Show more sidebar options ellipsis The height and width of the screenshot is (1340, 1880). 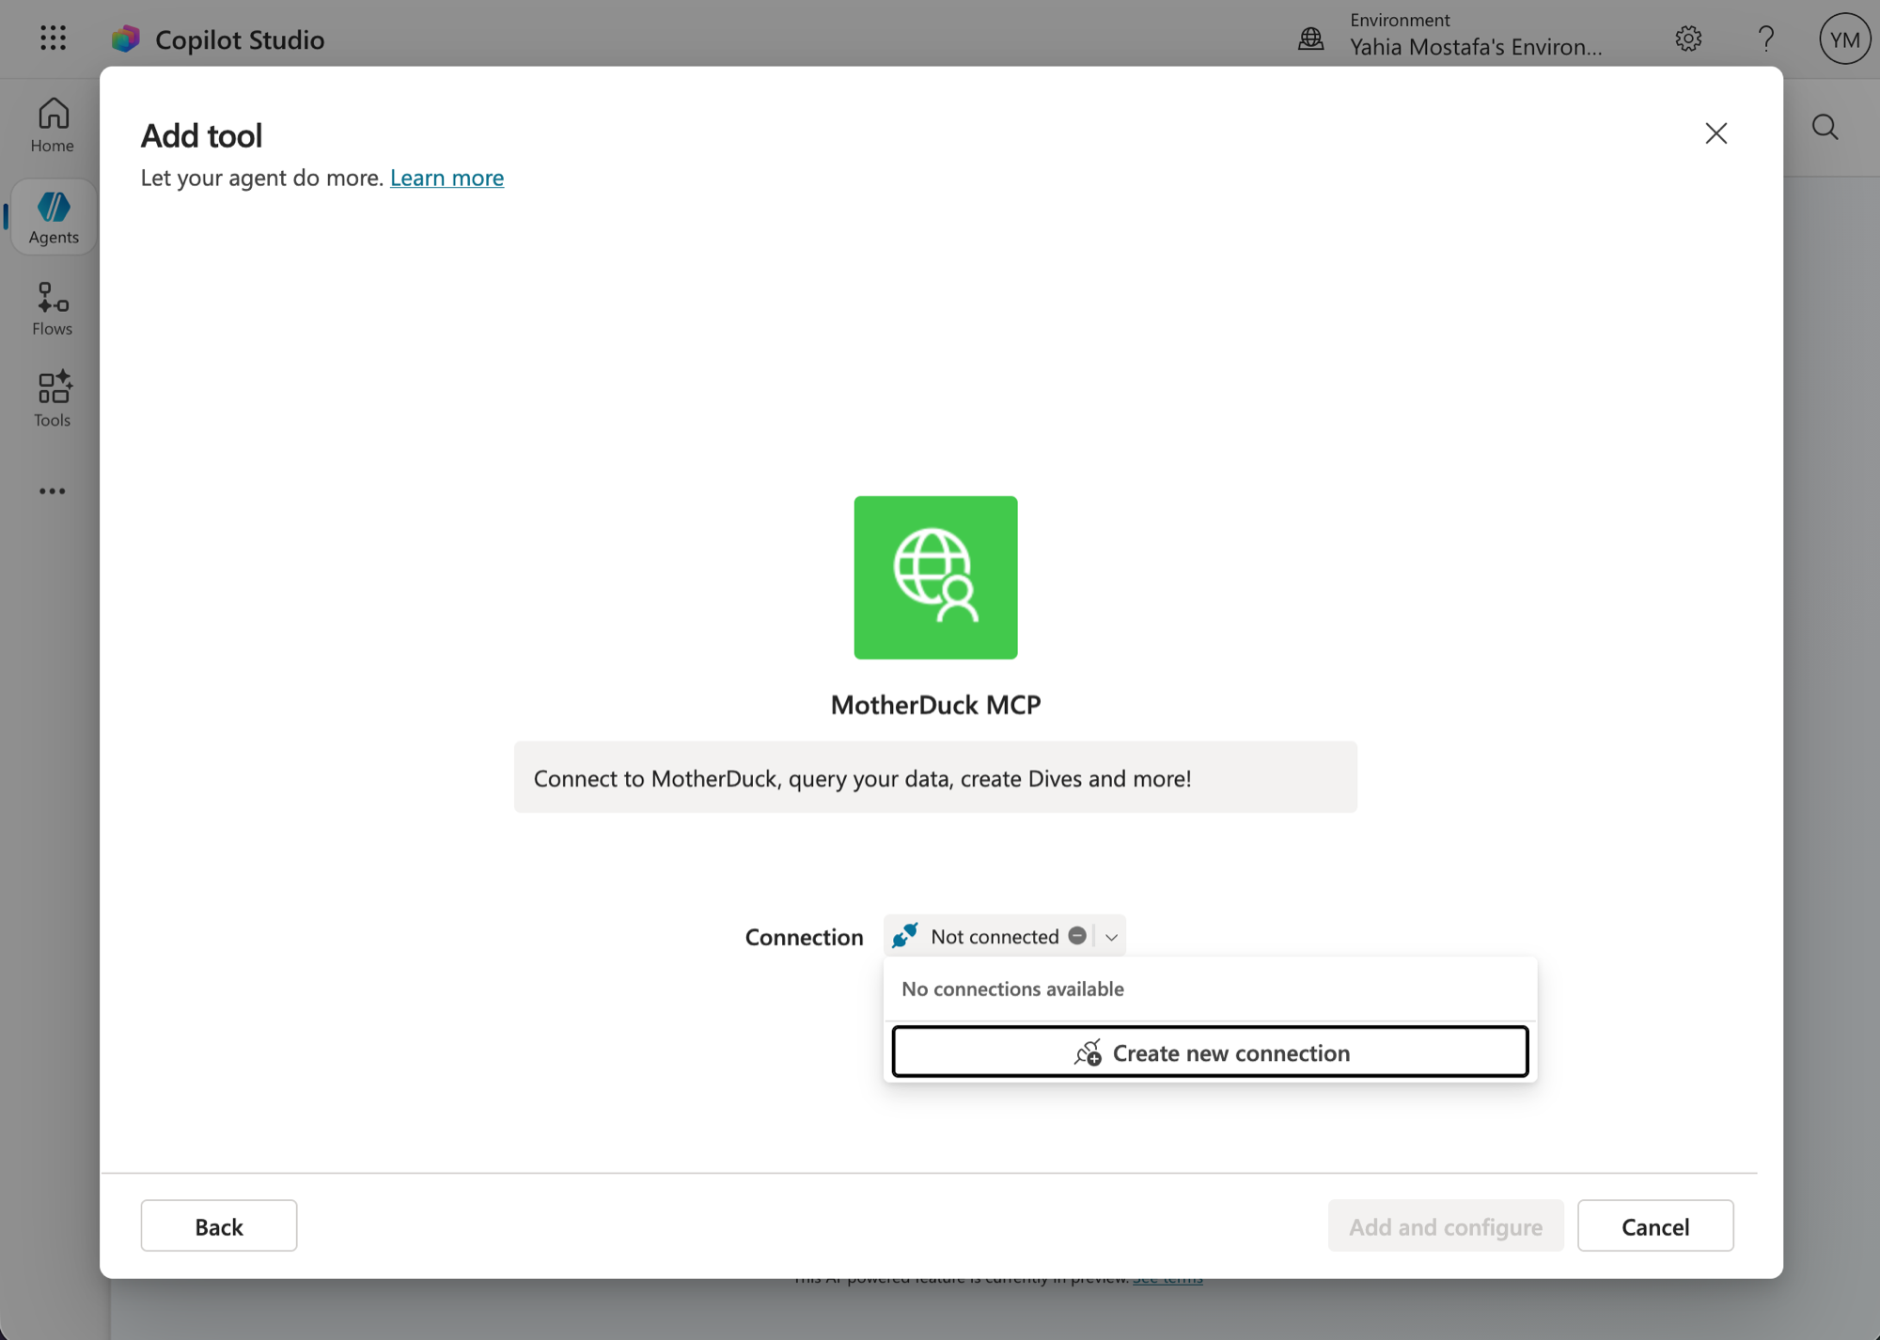[x=53, y=491]
